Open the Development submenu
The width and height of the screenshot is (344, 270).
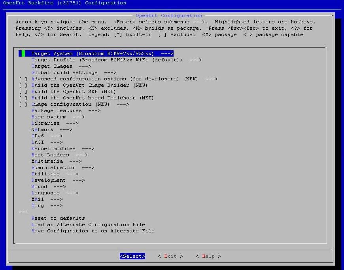click(x=58, y=181)
